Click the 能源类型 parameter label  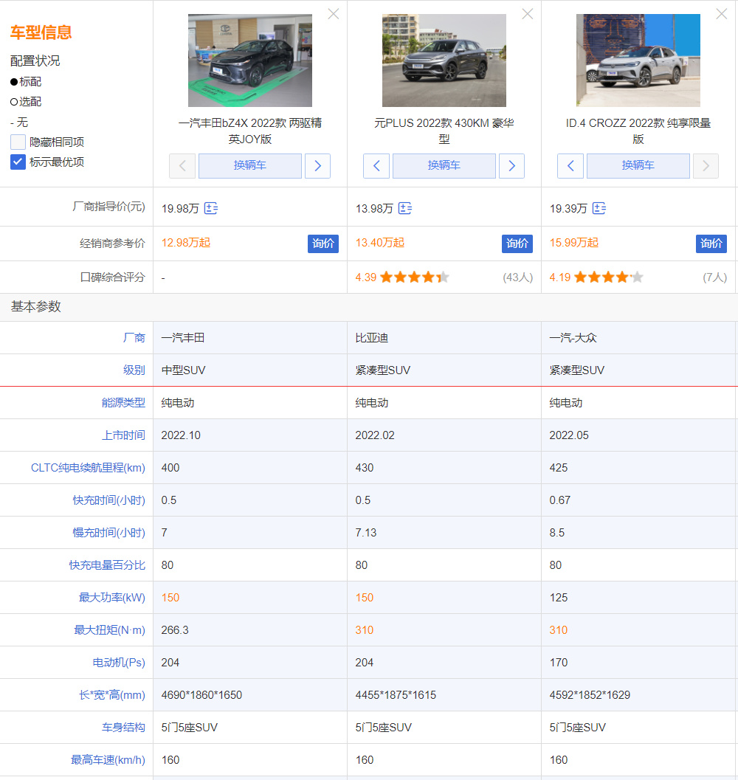[123, 402]
